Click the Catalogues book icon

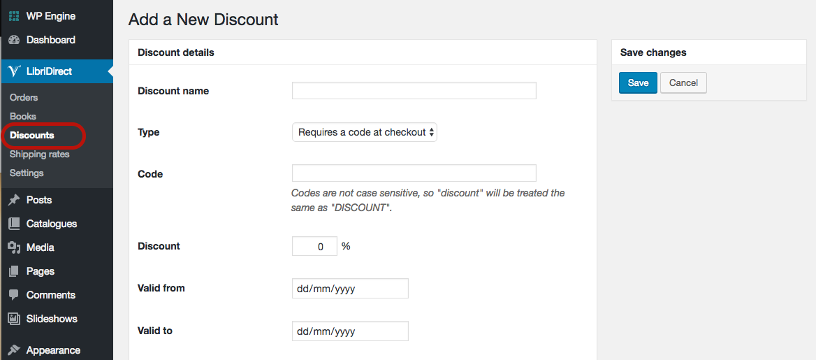click(14, 224)
